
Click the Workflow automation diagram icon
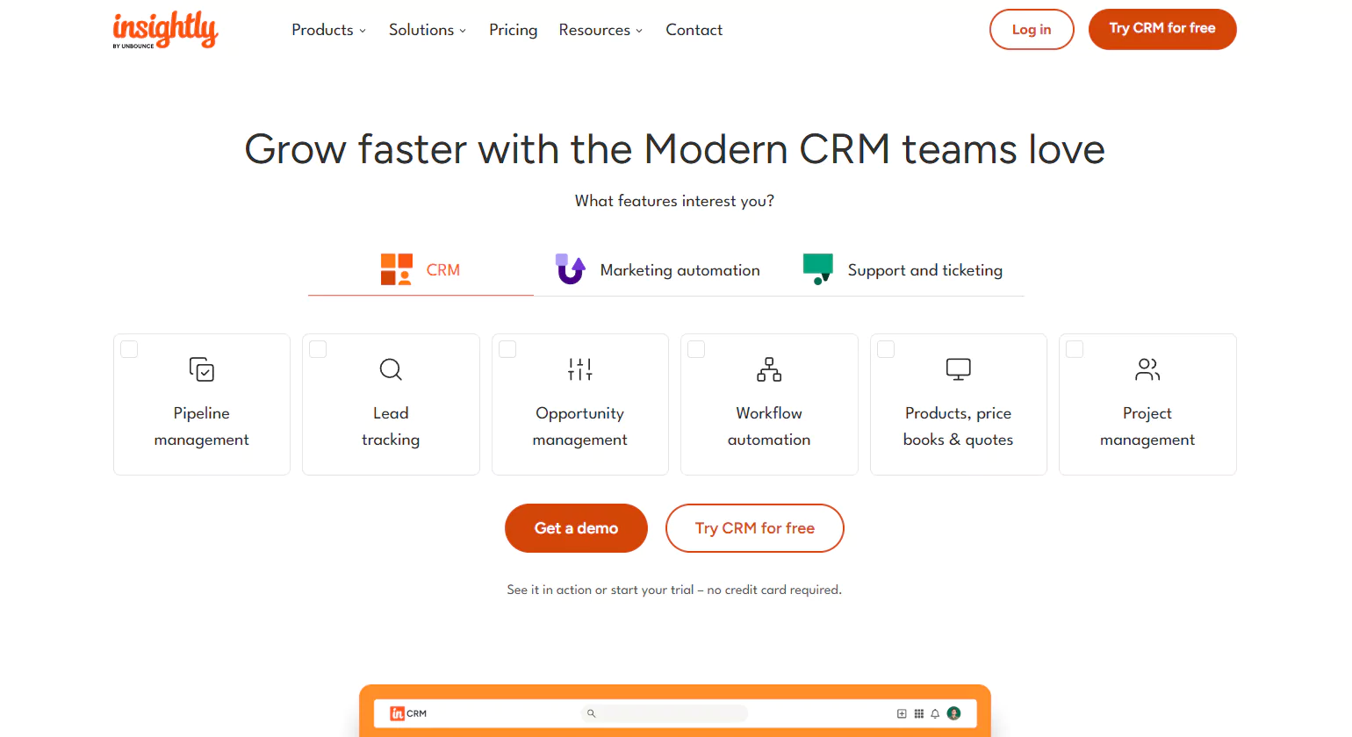(x=769, y=369)
